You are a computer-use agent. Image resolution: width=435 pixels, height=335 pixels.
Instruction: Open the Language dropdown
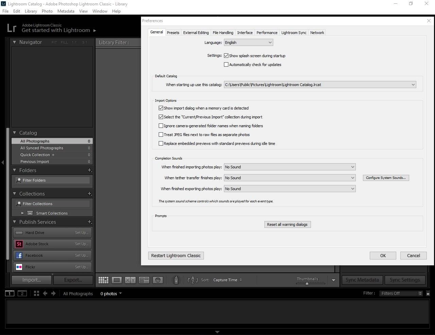click(248, 43)
